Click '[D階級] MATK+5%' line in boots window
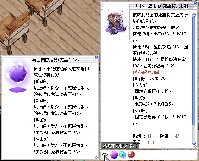Image resolution: width=199 pixels, height=161 pixels. point(150,79)
